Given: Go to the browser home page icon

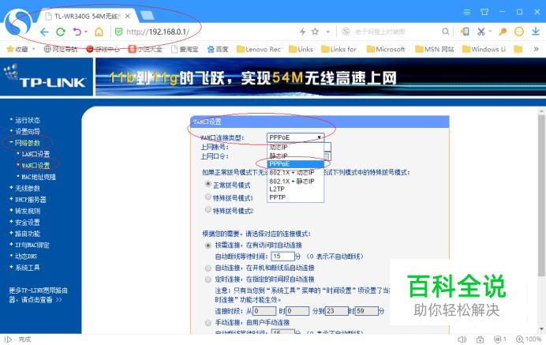Looking at the screenshot, I should coord(99,32).
